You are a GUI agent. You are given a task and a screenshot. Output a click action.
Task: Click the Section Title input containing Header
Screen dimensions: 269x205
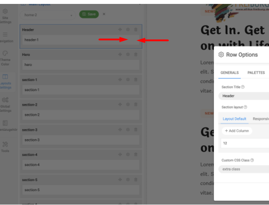[x=244, y=96]
